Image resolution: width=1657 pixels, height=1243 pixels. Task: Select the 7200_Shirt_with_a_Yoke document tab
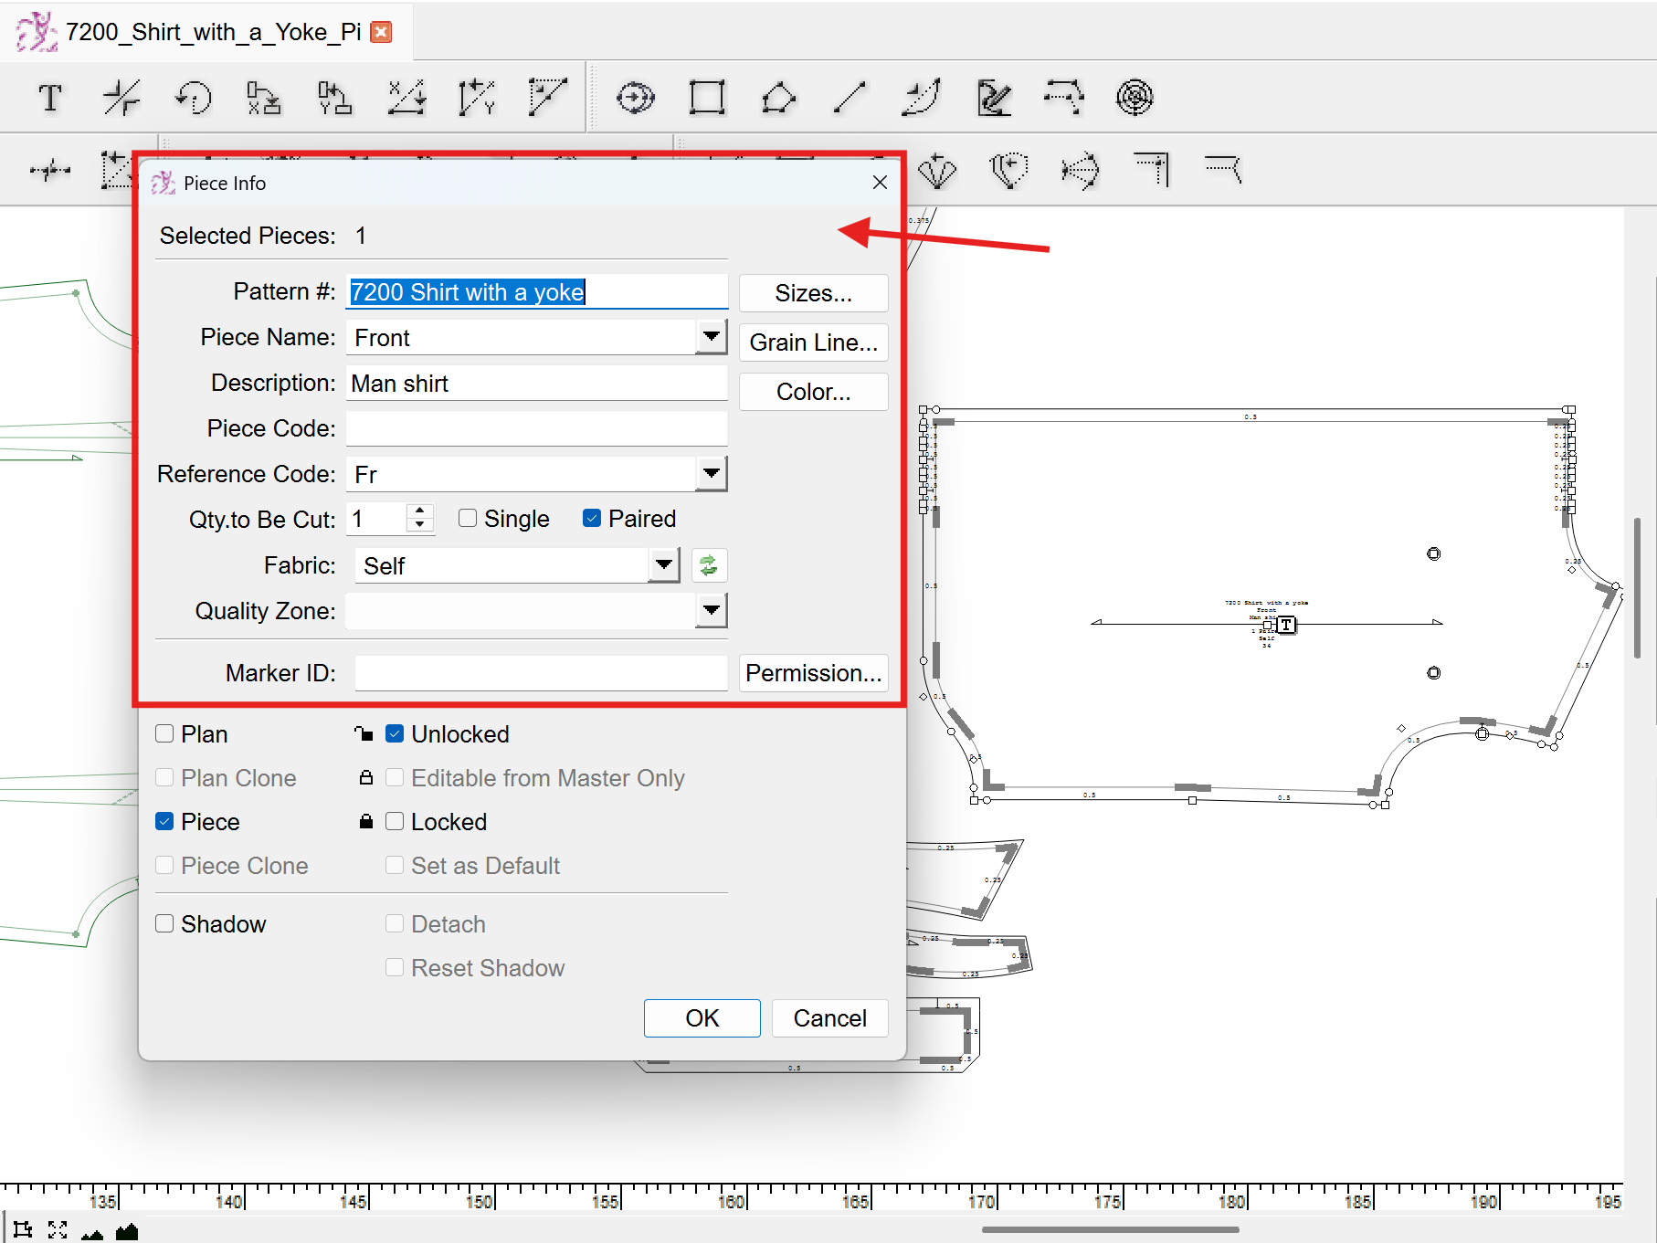coord(212,32)
